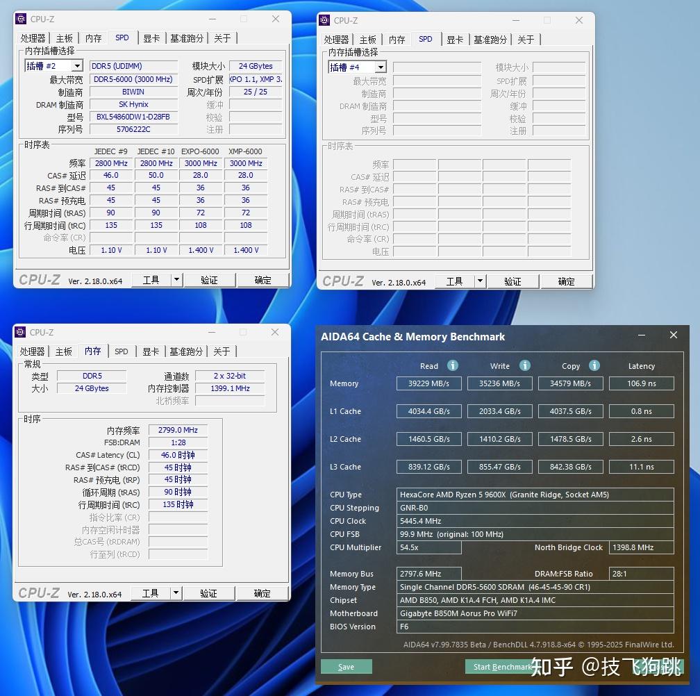
Task: Open 主板 tab in slot #2 window
Action: [x=65, y=38]
